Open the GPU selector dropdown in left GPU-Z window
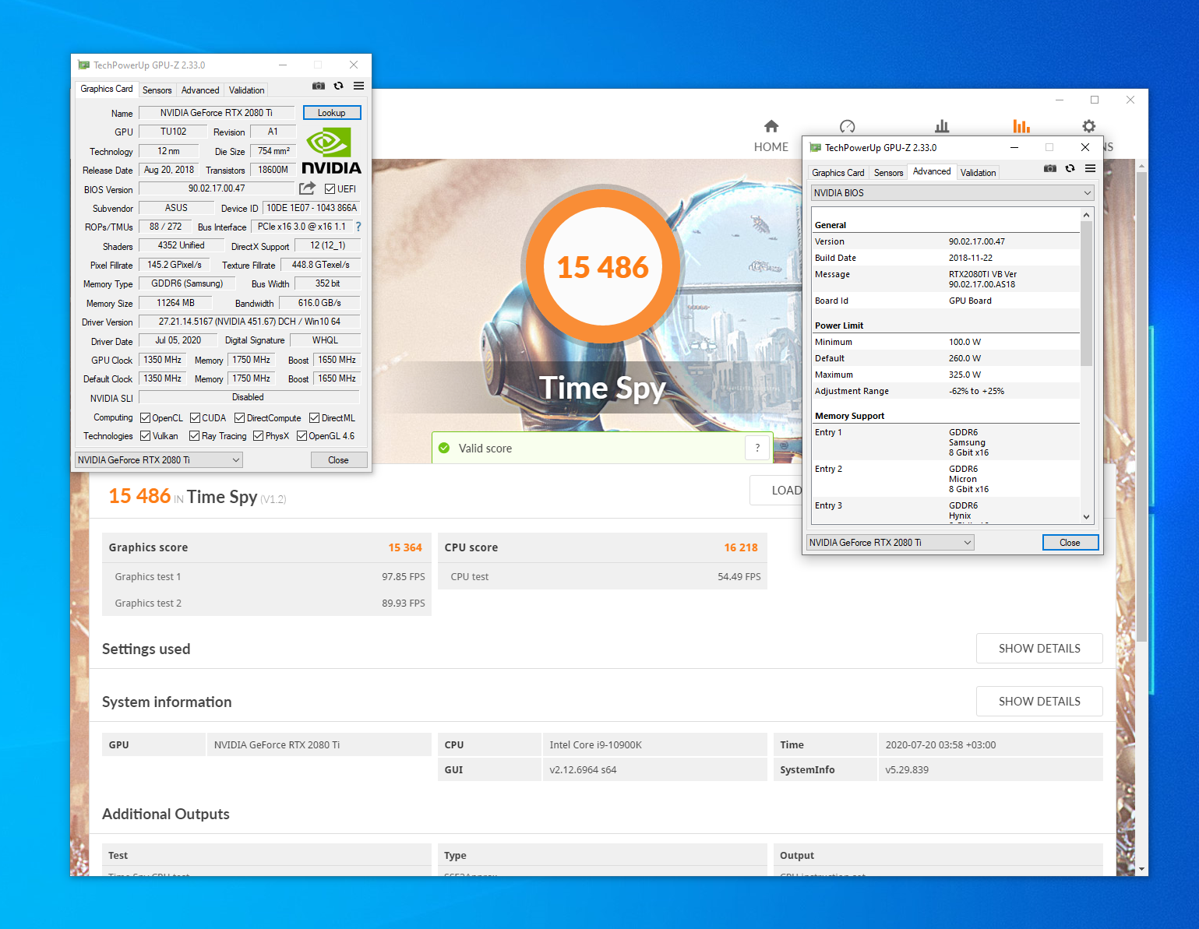 click(159, 460)
